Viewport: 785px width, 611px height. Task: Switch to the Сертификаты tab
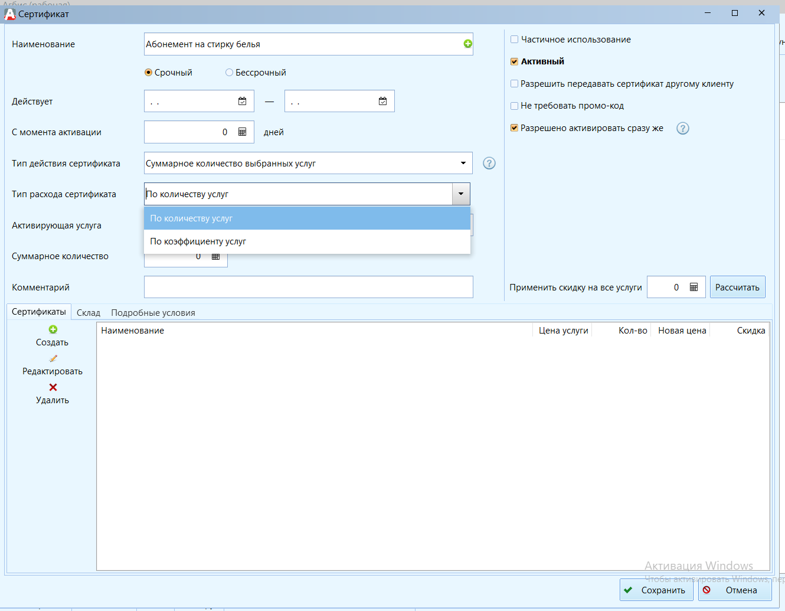tap(39, 312)
